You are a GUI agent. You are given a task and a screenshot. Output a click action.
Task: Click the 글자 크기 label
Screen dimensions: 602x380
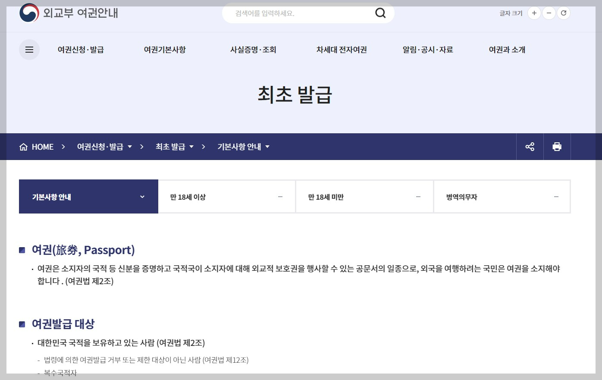click(511, 13)
